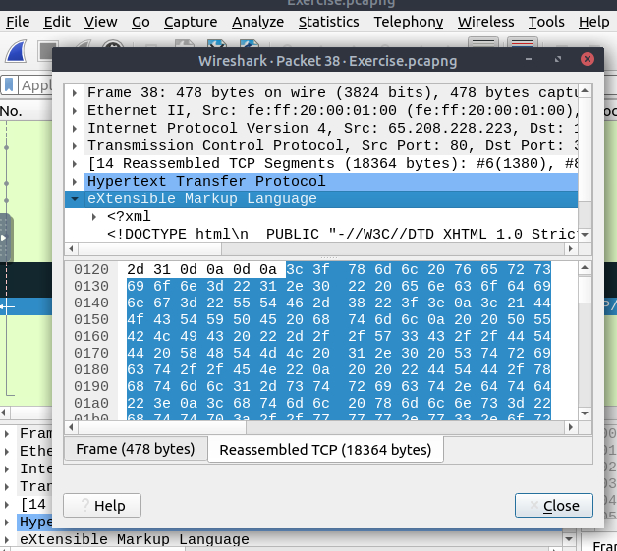Close the Packet 38 dialog via red X

(x=588, y=59)
